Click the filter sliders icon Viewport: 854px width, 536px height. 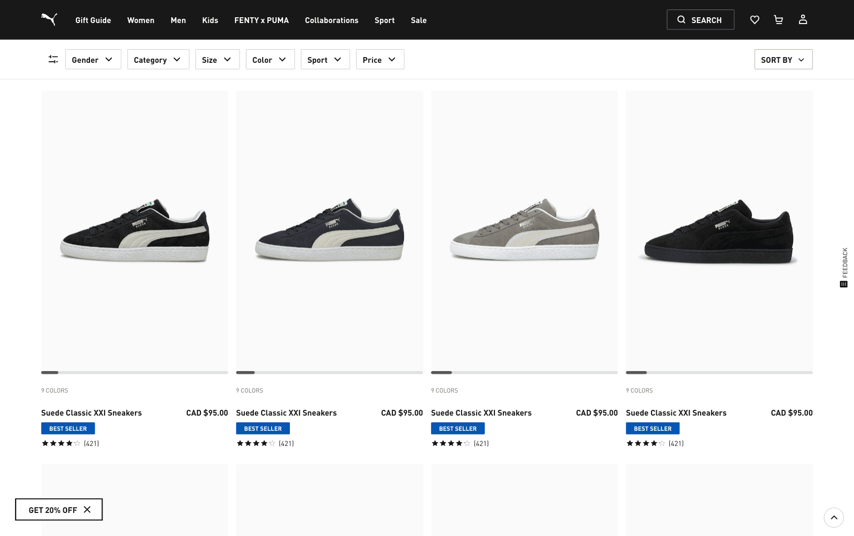tap(53, 60)
